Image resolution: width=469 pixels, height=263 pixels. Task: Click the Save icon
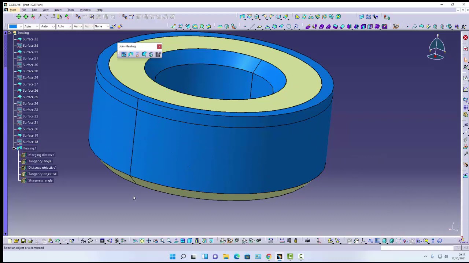[23, 241]
